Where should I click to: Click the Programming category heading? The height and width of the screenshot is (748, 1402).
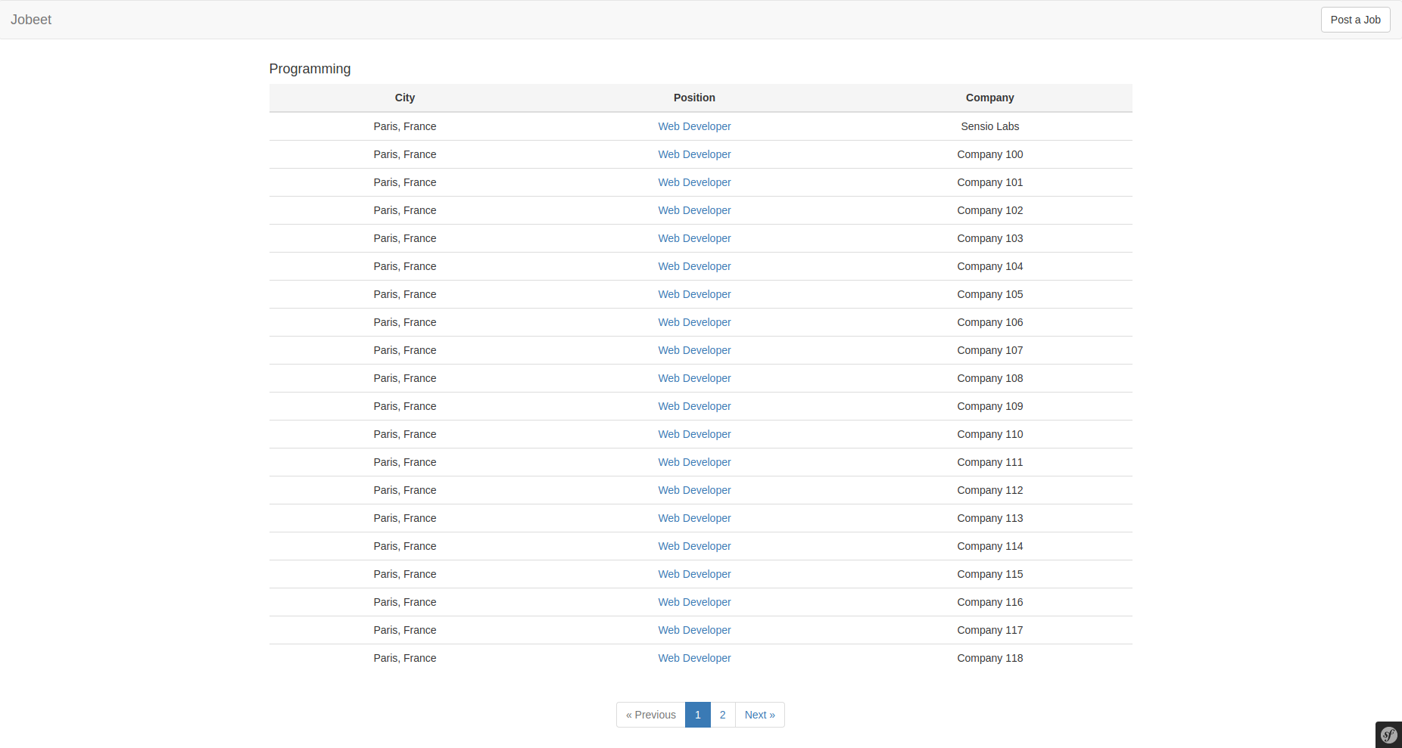point(310,69)
